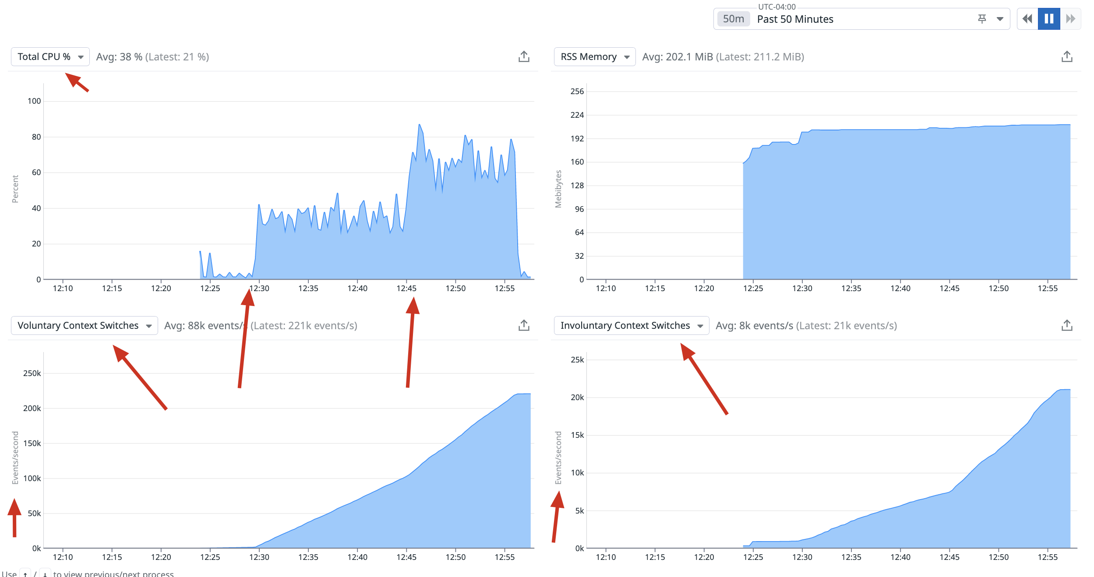Select the 50m time range tag

pyautogui.click(x=733, y=19)
